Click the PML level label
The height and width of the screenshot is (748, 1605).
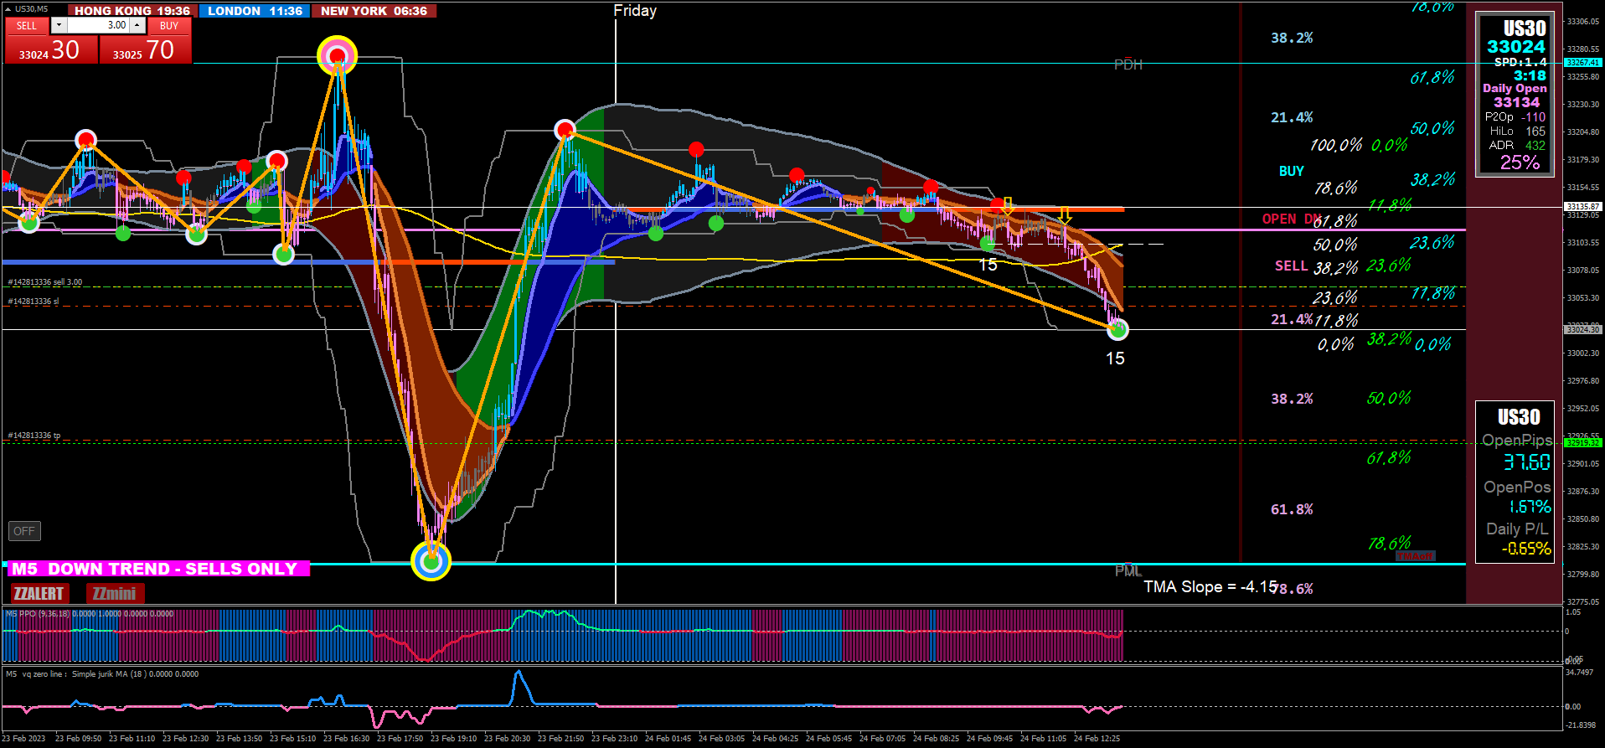coord(1128,570)
